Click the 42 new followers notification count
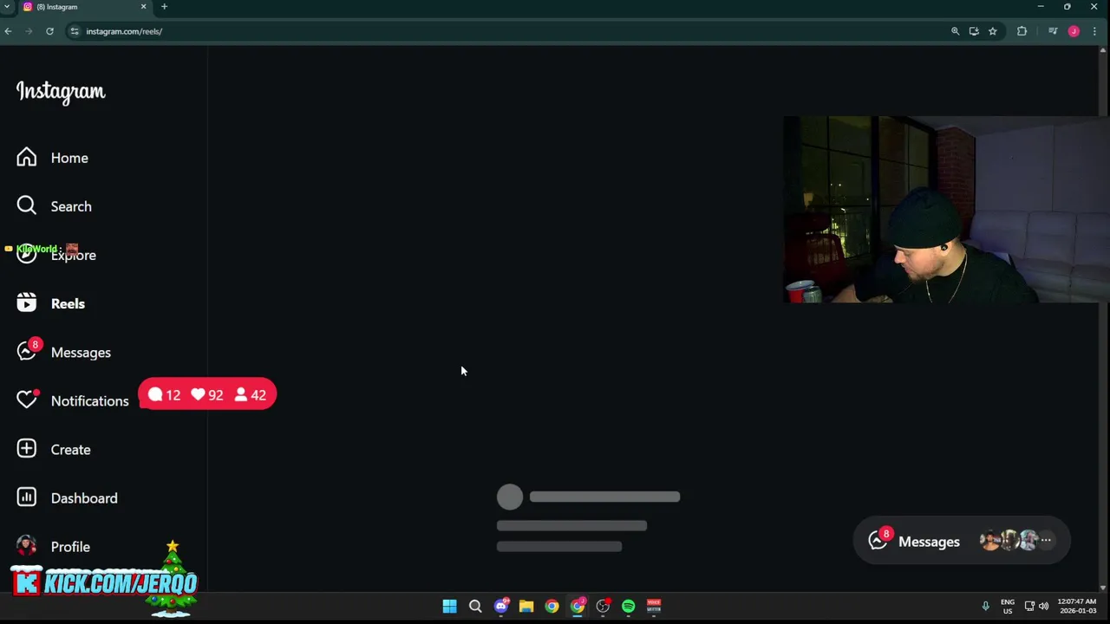Viewport: 1110px width, 624px height. pyautogui.click(x=251, y=394)
